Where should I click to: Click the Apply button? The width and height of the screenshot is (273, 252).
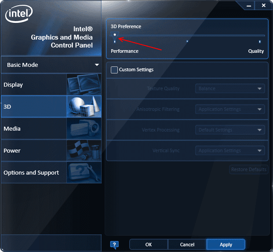[x=226, y=245]
